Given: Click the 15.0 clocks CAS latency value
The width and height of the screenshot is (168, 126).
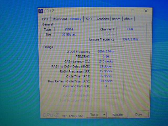Looking at the screenshot, I should tap(106, 61).
